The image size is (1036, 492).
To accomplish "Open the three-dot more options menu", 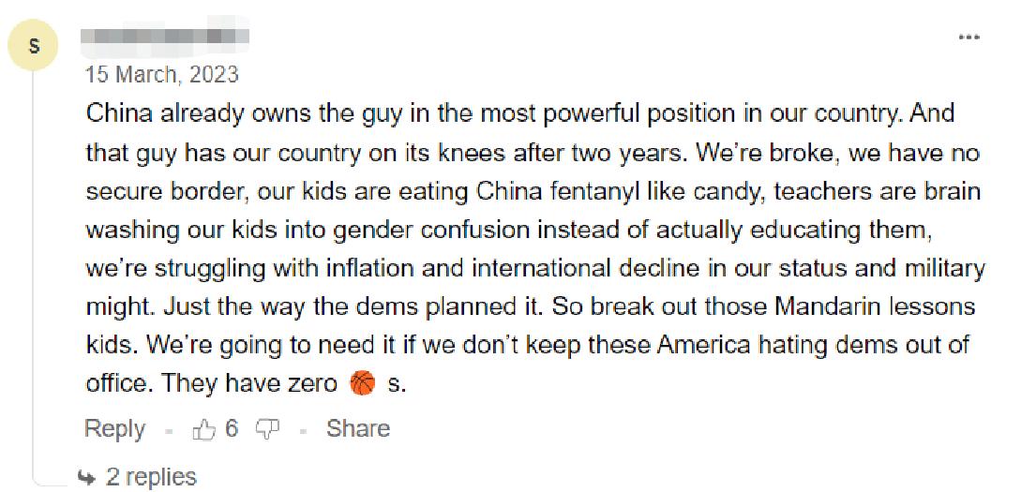I will 968,37.
